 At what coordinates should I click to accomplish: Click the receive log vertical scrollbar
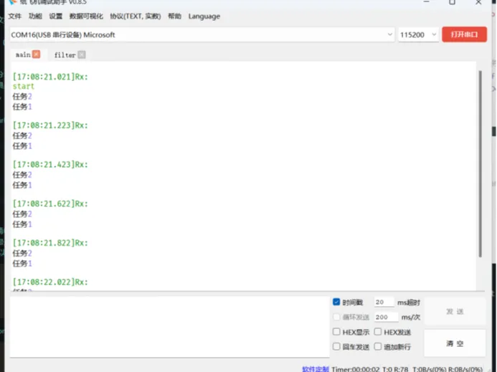pos(481,164)
